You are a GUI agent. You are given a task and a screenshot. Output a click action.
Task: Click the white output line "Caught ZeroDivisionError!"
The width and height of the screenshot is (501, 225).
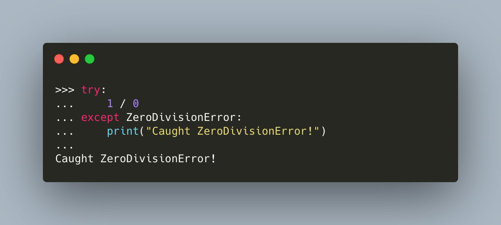point(136,158)
